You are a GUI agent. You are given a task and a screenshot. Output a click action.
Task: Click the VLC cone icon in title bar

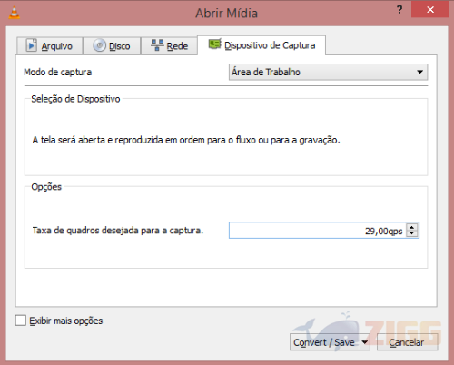click(x=14, y=13)
